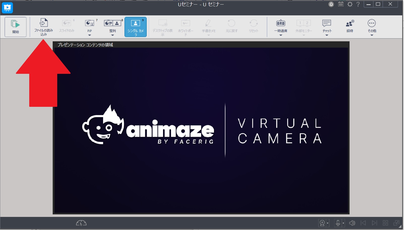
Task: Click the help question mark icon
Action: click(358, 4)
